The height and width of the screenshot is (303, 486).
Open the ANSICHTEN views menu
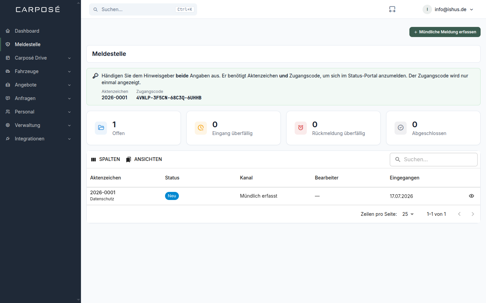click(x=144, y=159)
